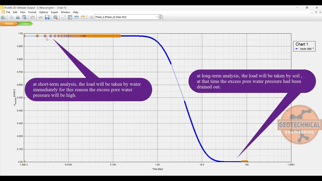Open the File menu
The image size is (322, 181).
pyautogui.click(x=8, y=12)
